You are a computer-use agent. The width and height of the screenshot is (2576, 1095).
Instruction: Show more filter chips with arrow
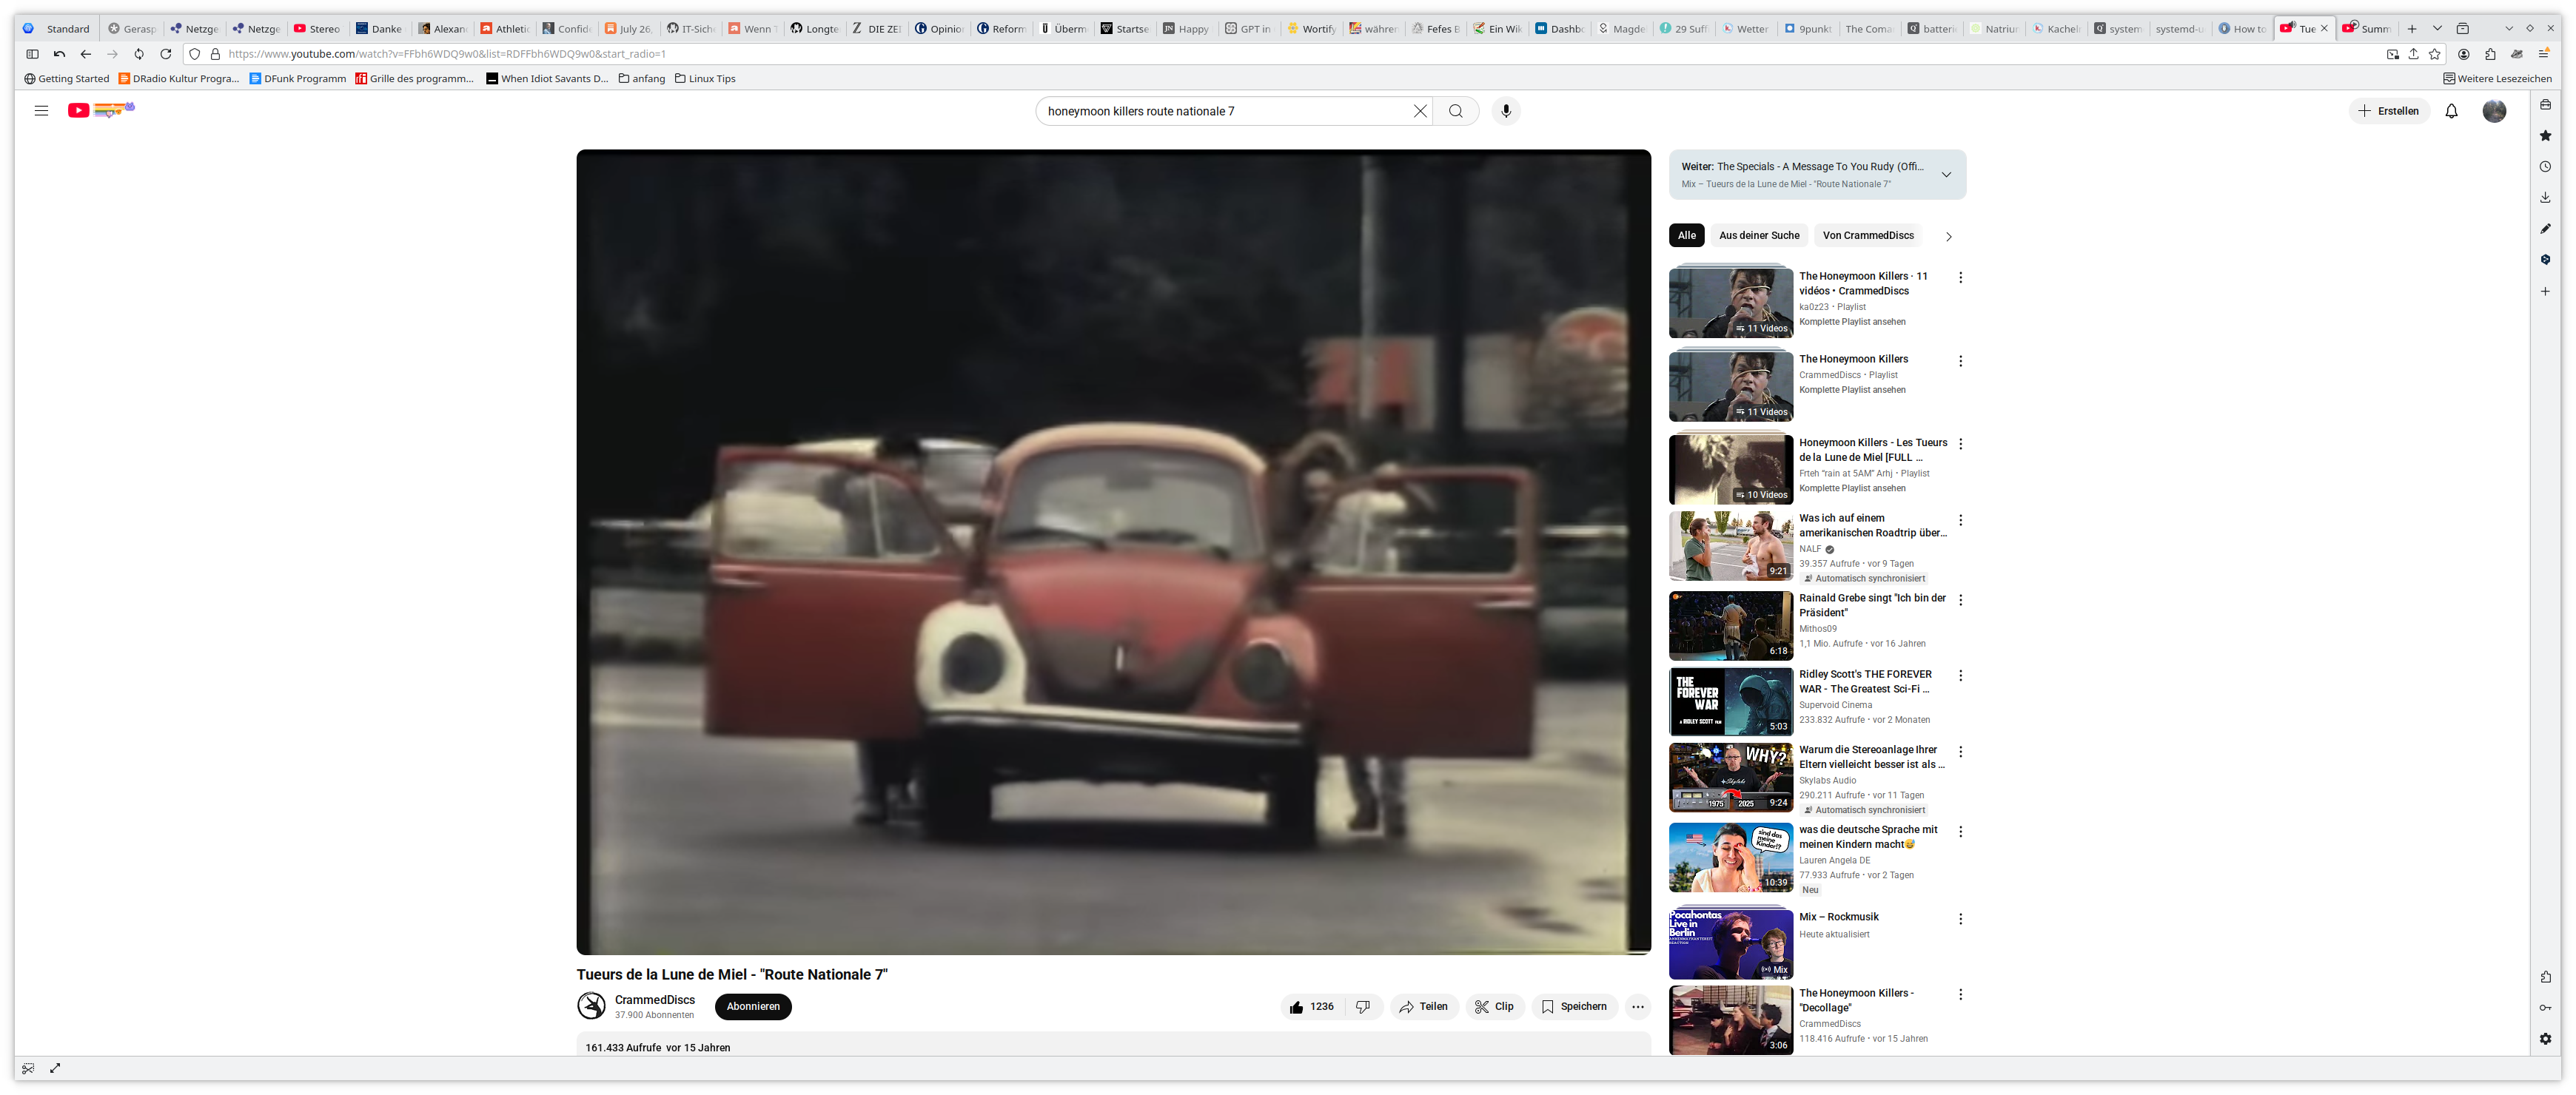coord(1947,237)
